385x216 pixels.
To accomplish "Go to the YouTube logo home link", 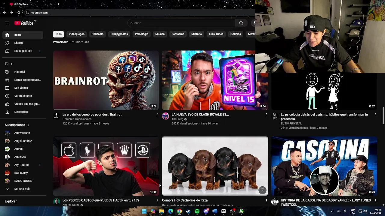I will (x=24, y=23).
